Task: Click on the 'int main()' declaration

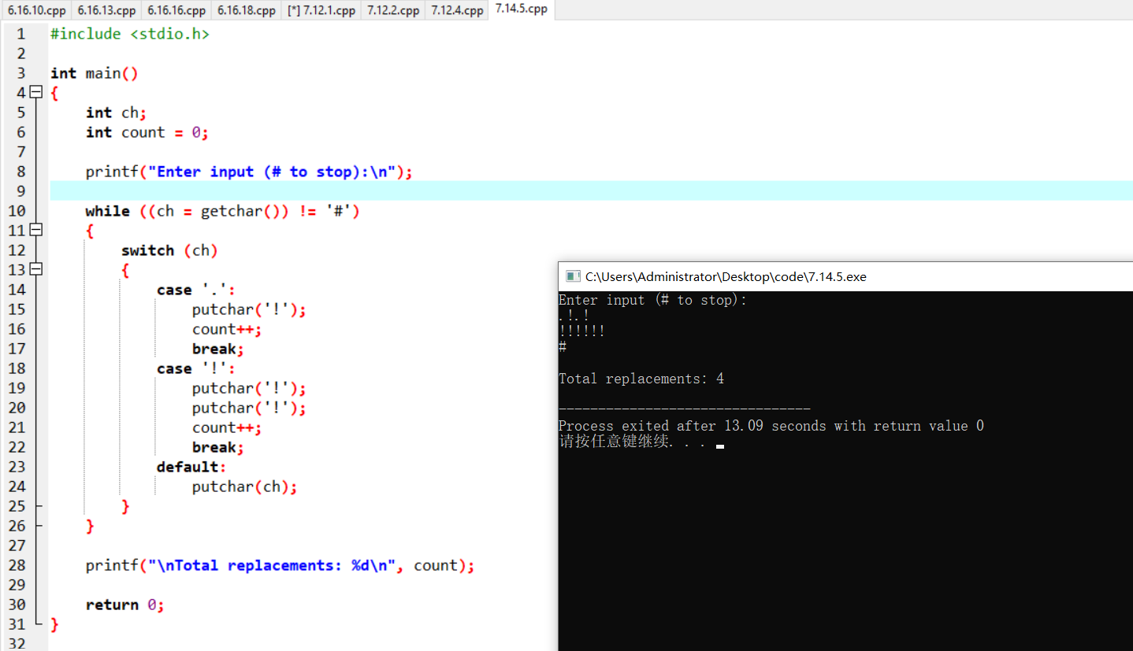Action: [95, 73]
